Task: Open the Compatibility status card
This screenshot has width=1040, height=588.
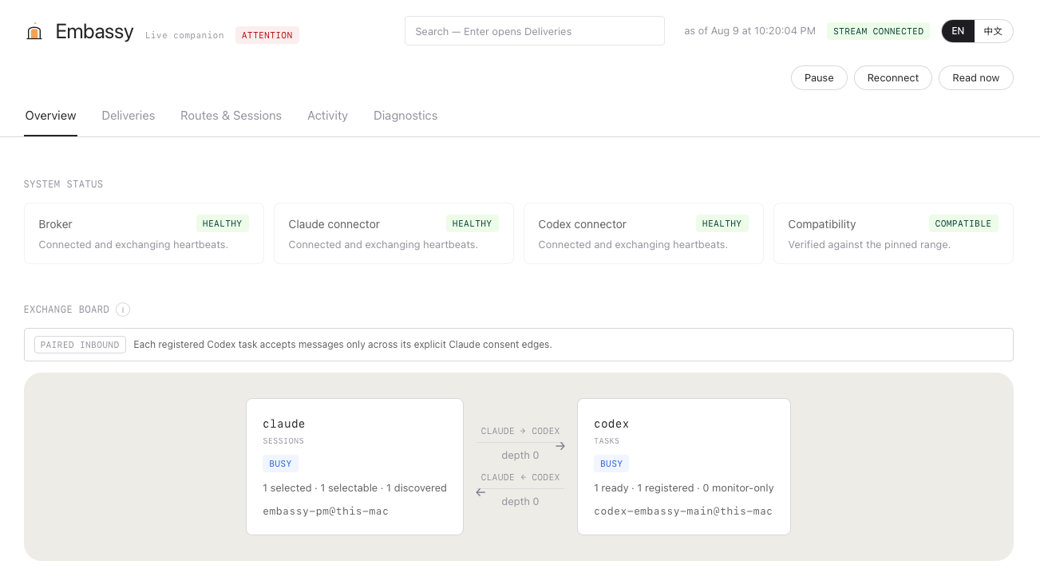Action: [893, 233]
